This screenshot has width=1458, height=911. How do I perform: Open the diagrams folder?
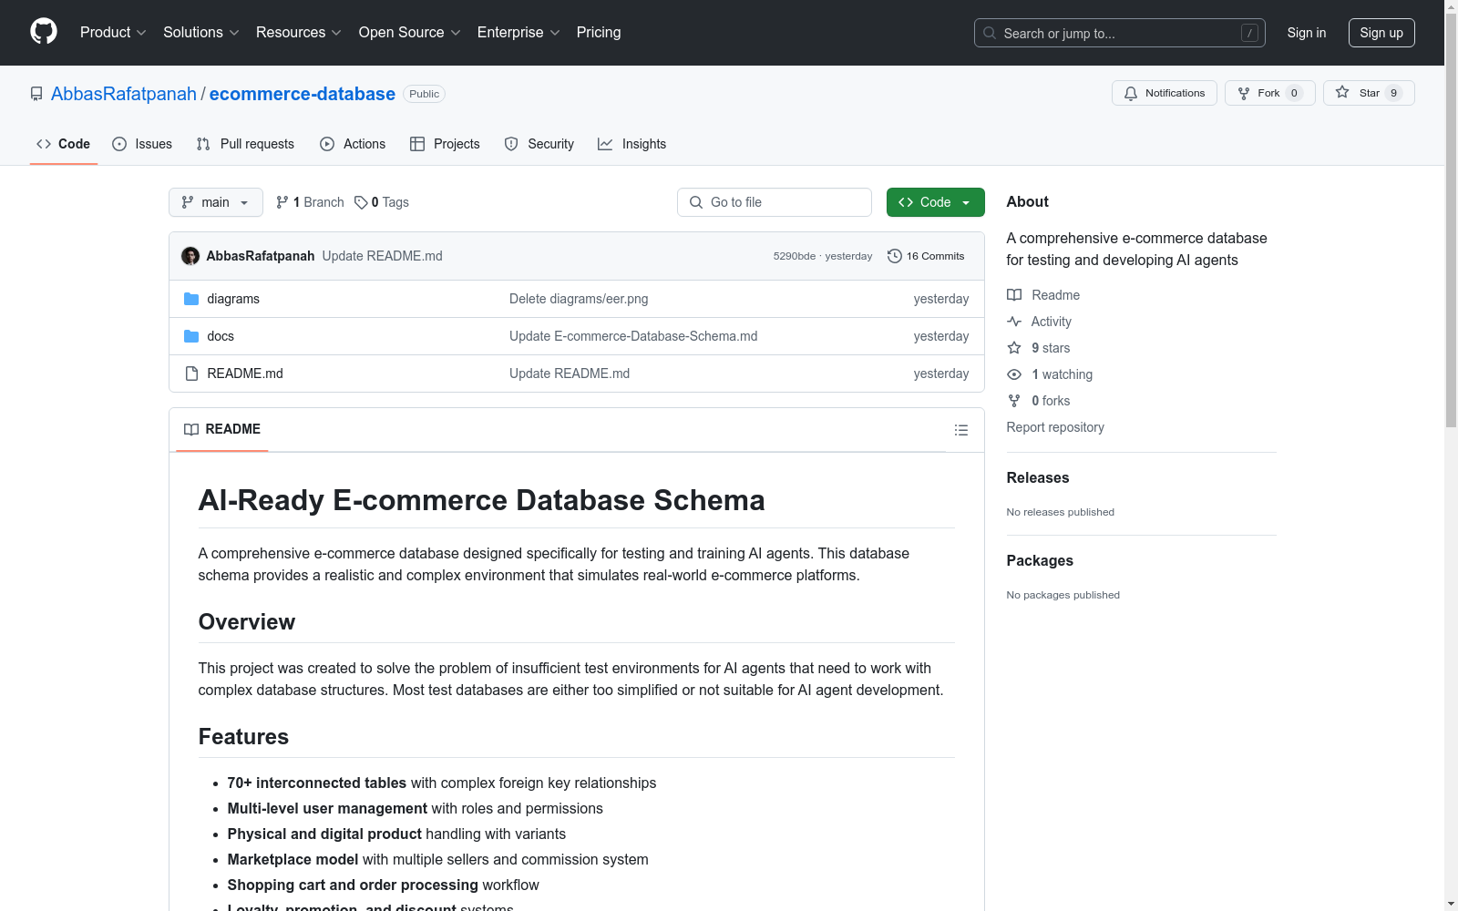point(233,299)
